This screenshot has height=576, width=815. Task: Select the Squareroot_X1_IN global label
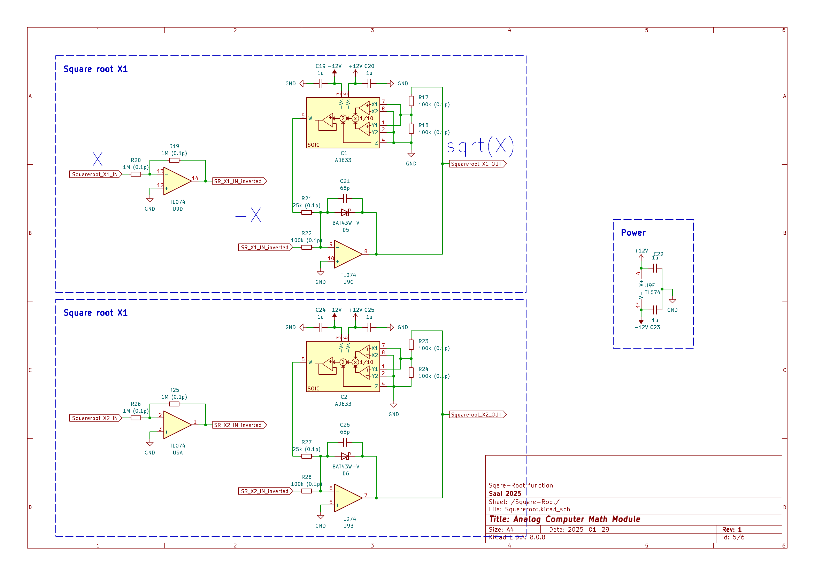[x=96, y=174]
